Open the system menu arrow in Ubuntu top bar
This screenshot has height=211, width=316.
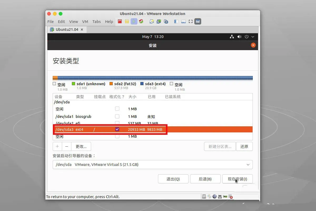coord(253,37)
